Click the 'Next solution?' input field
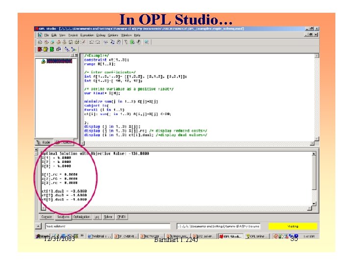The height and width of the screenshot is (265, 353). point(107,226)
